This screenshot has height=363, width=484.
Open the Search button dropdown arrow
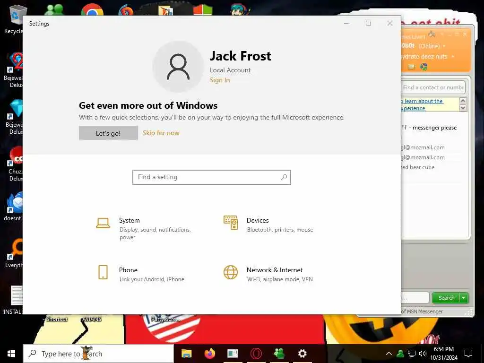pyautogui.click(x=464, y=298)
